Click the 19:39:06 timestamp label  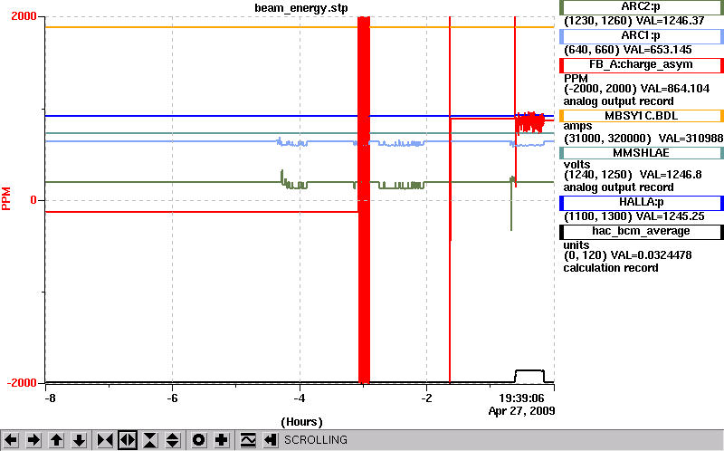point(521,398)
